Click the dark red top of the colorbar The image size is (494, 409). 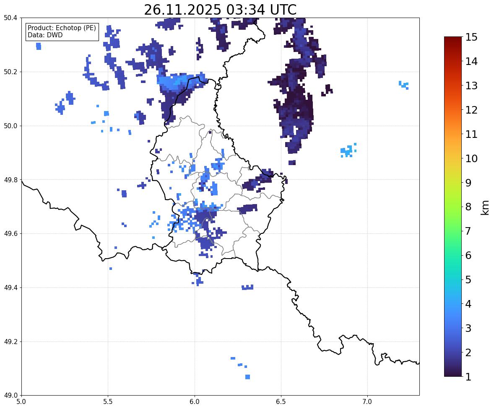click(x=453, y=41)
